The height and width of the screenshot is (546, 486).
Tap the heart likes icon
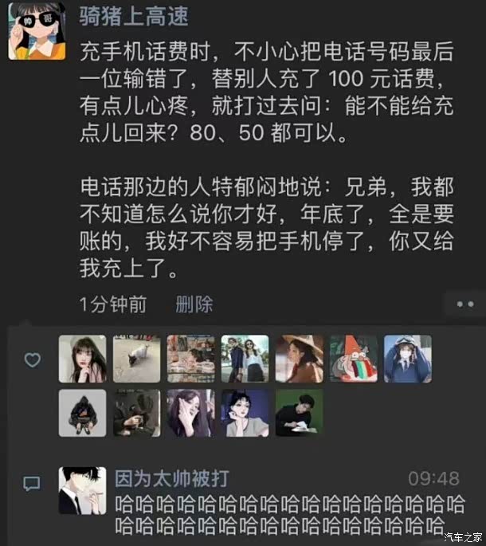33,359
